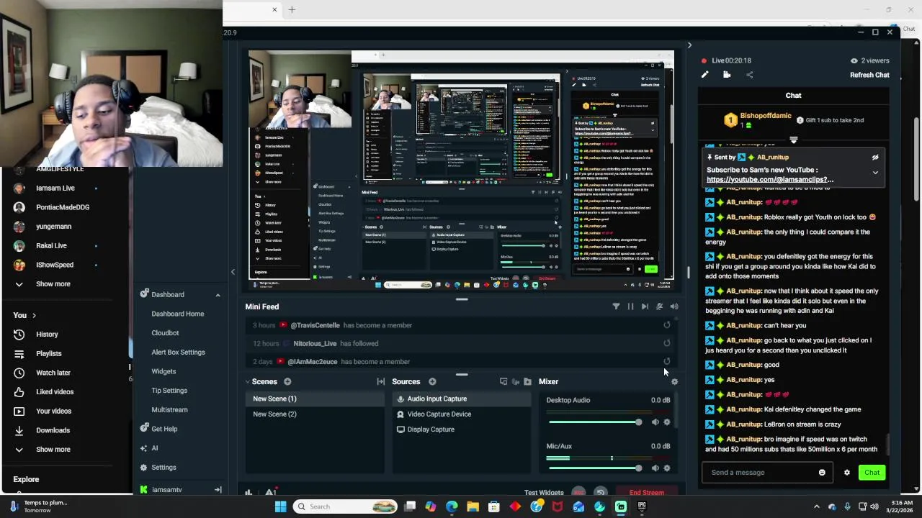
Task: Select New Scene (1)
Action: [315, 399]
